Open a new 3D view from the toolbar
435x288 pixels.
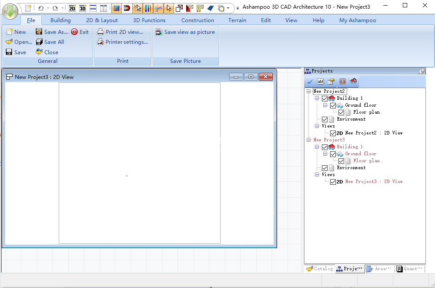click(83, 8)
